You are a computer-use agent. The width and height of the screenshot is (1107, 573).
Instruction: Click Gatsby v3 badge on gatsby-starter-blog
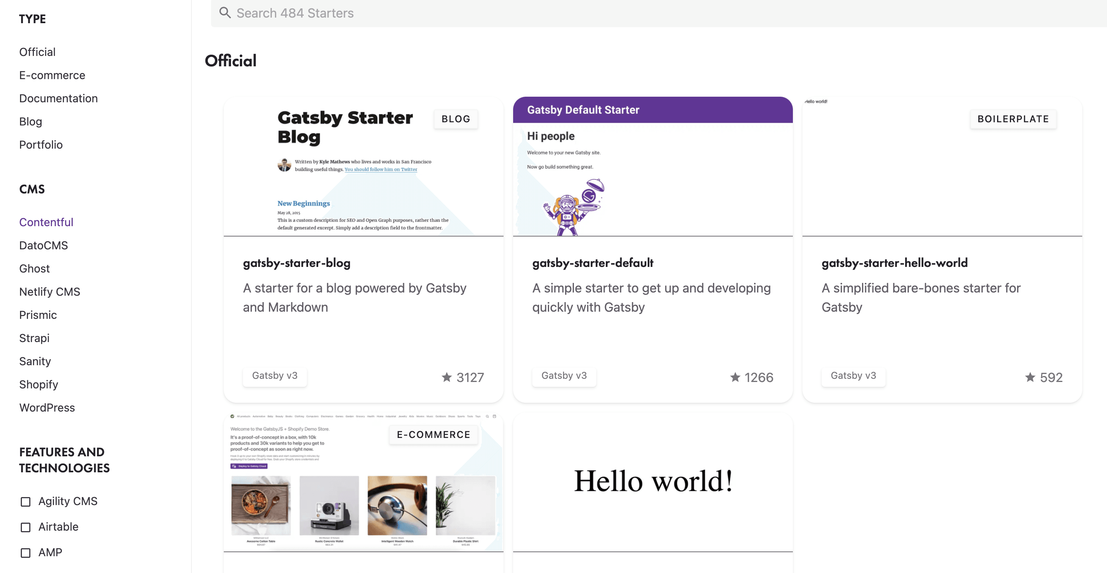tap(275, 376)
